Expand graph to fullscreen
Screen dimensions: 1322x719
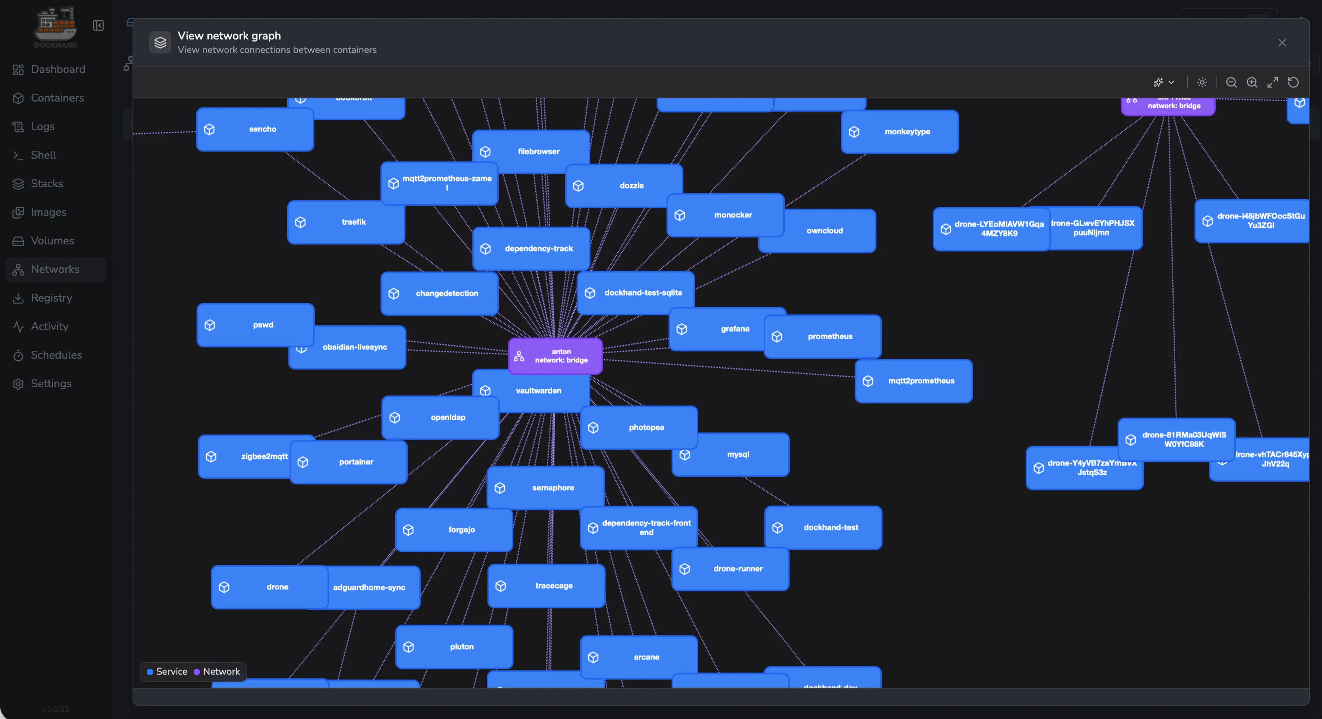point(1273,82)
